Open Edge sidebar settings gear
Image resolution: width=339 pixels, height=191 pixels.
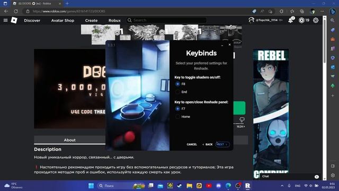[x=333, y=175]
